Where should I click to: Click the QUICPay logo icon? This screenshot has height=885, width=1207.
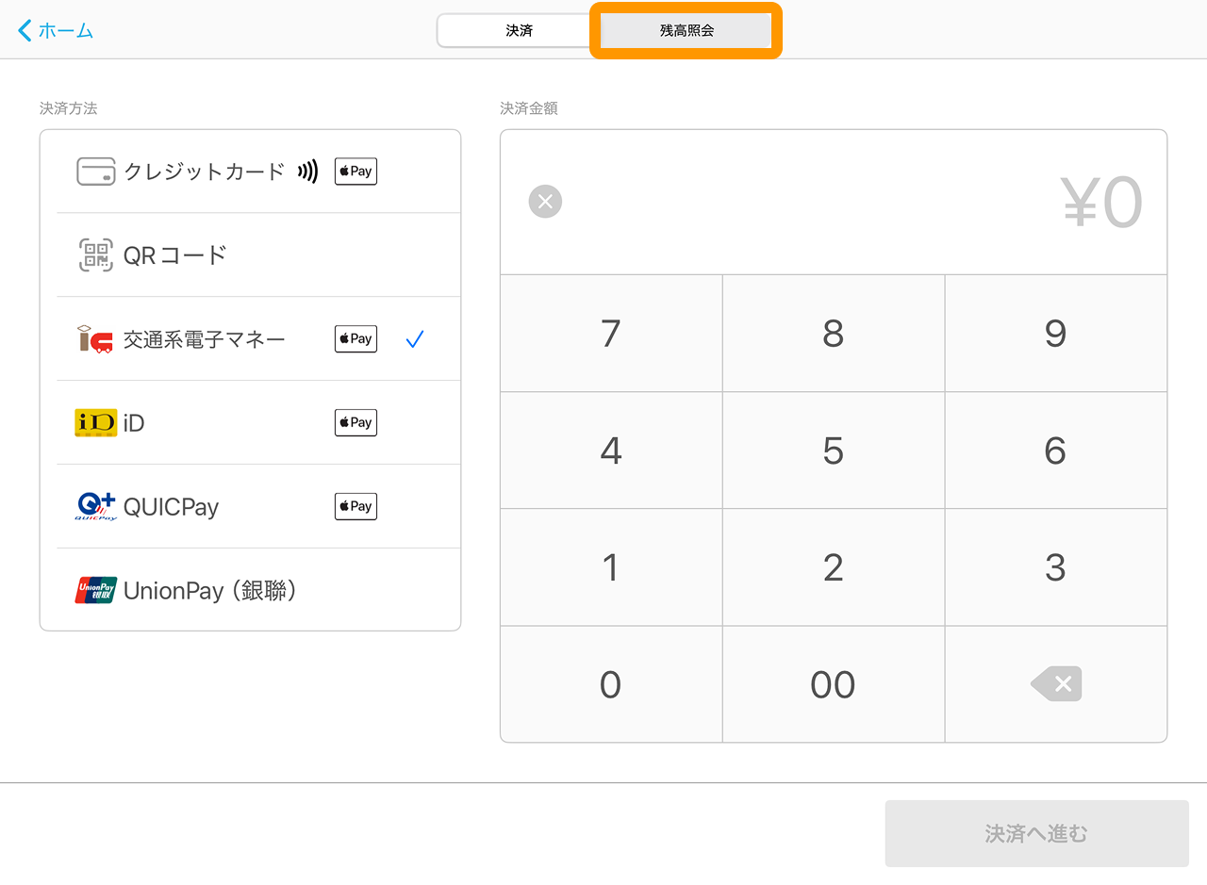coord(95,507)
